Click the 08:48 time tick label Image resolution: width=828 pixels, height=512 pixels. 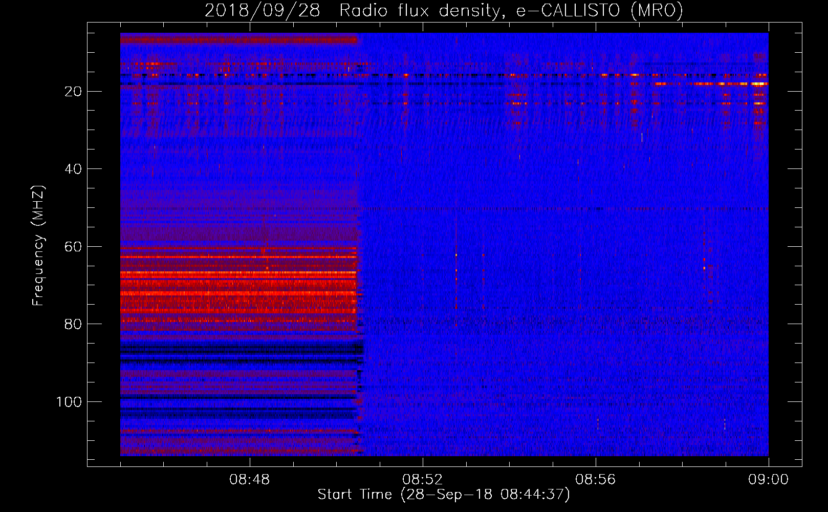click(x=250, y=480)
